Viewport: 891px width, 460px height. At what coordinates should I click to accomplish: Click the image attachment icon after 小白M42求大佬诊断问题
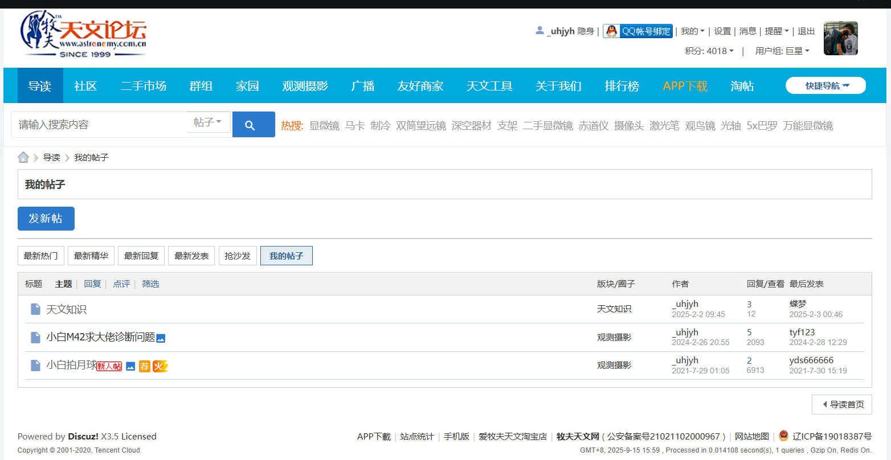pos(161,338)
